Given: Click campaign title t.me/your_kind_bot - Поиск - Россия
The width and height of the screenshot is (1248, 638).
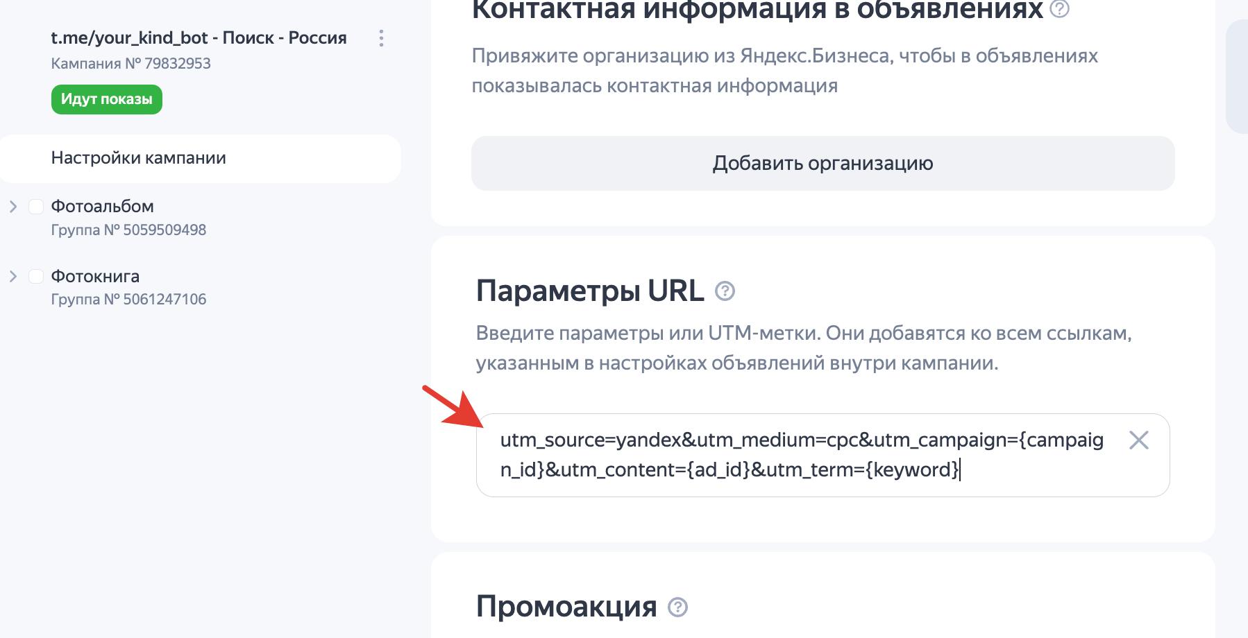Looking at the screenshot, I should 199,38.
